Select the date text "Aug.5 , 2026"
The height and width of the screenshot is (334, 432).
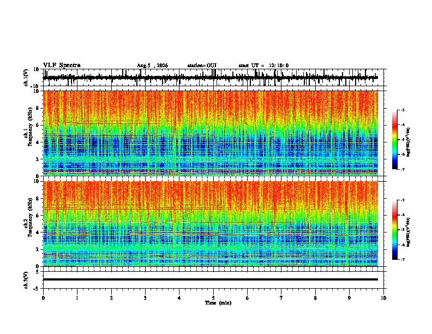point(152,65)
